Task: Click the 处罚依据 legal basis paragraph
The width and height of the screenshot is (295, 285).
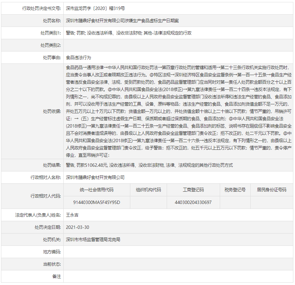Action: click(178, 111)
